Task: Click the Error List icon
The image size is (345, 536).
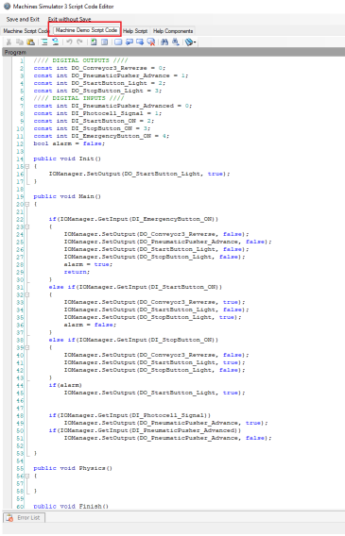Action: pos(9,517)
